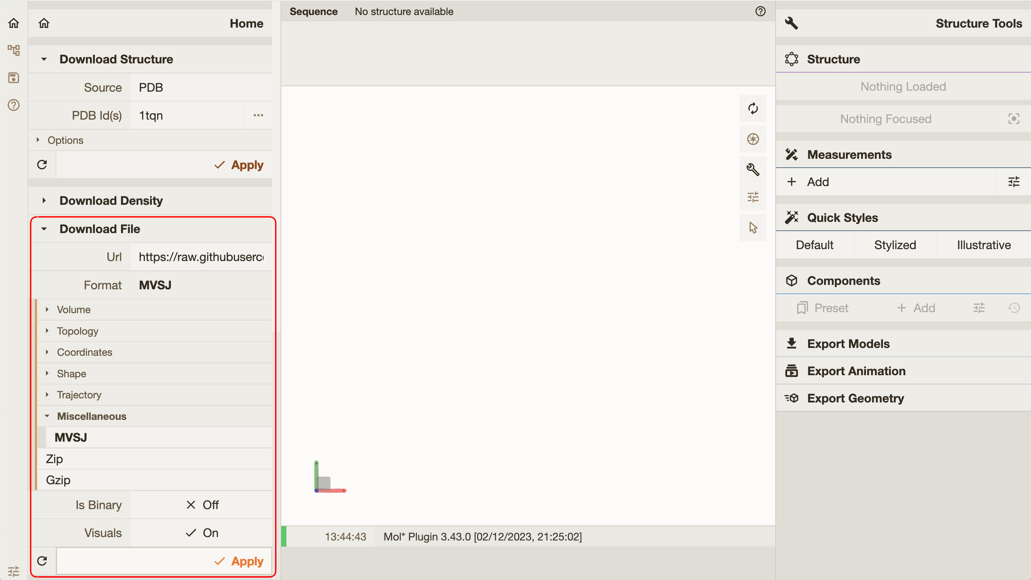Click the URL input field

202,256
